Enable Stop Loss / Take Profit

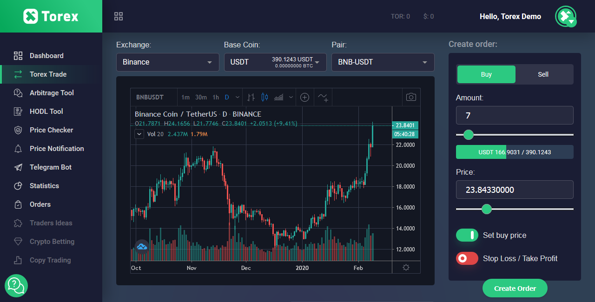click(x=467, y=258)
